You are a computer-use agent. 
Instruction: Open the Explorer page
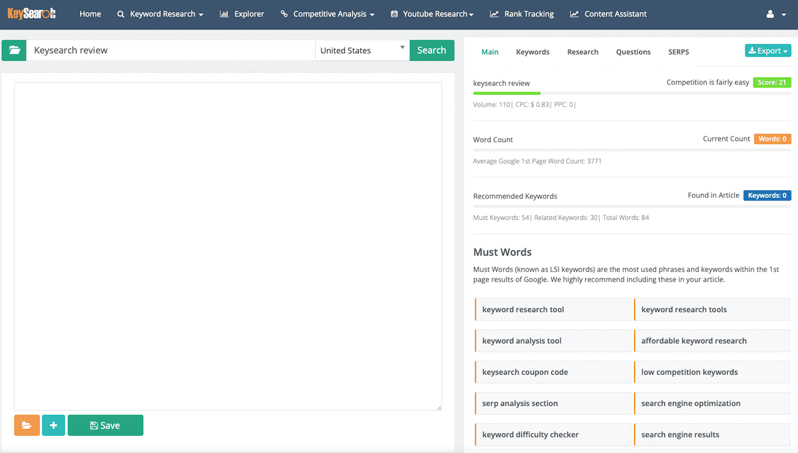tap(242, 14)
